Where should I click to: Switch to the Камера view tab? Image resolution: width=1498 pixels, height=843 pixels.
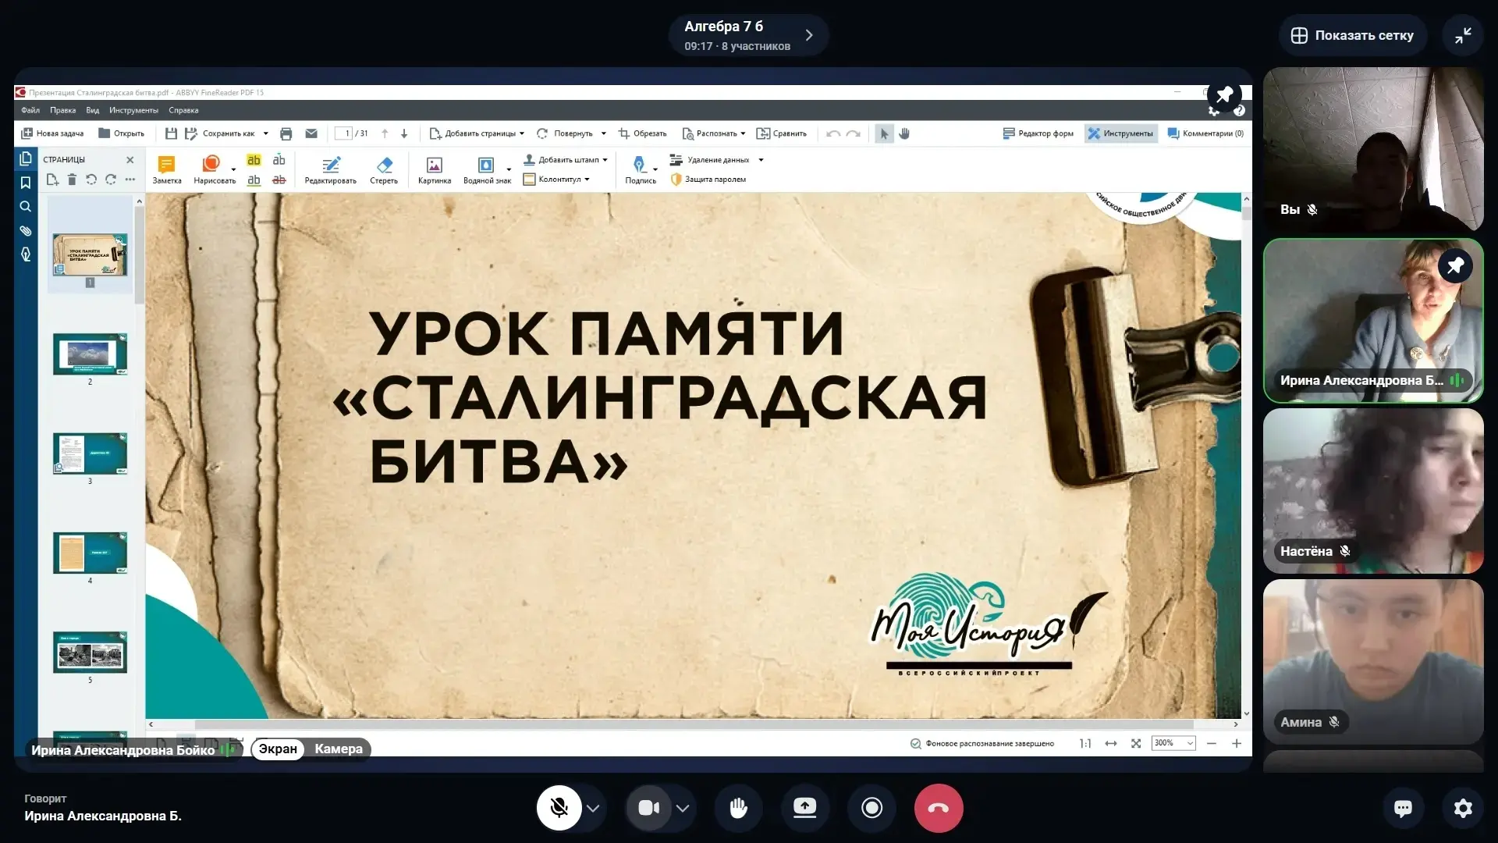pos(339,749)
